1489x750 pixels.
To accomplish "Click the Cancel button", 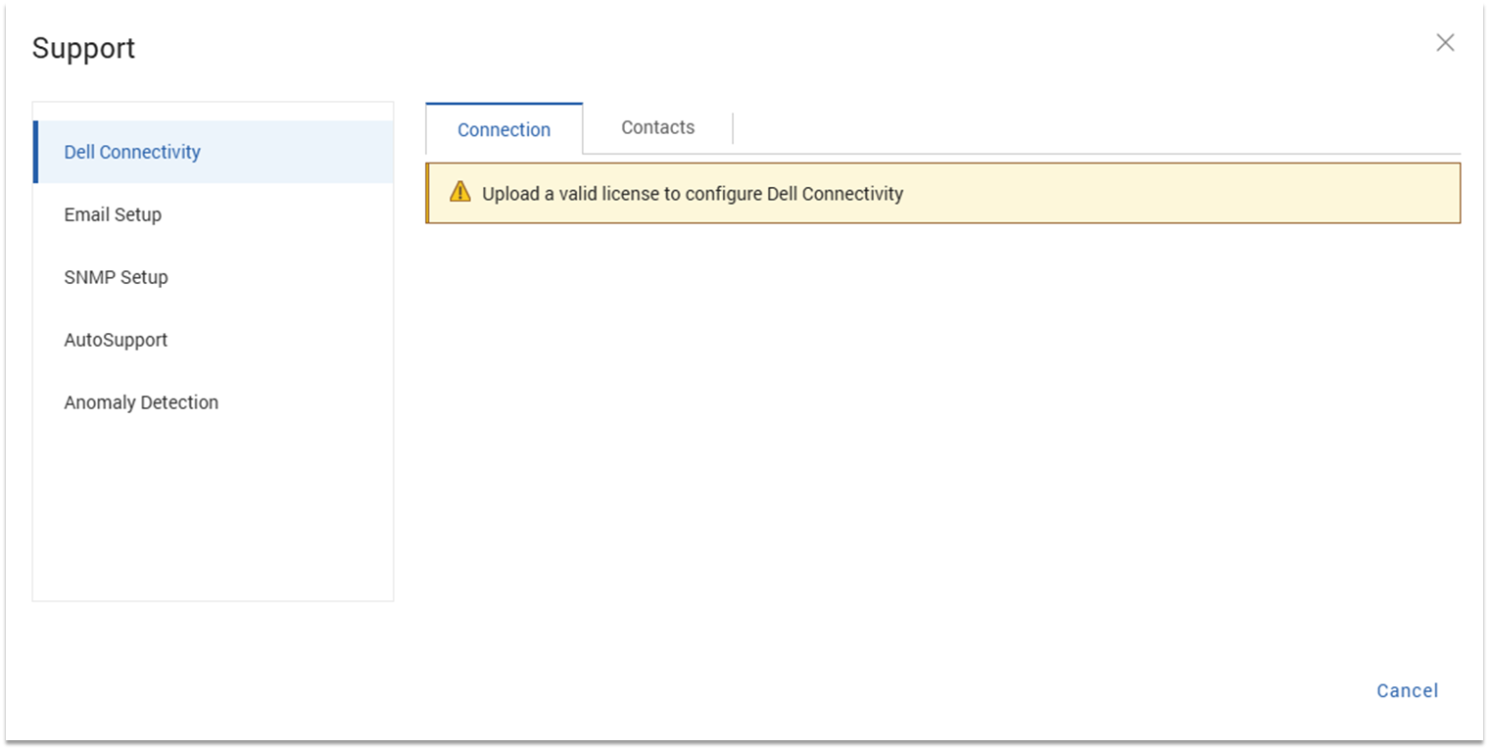I will click(1408, 690).
